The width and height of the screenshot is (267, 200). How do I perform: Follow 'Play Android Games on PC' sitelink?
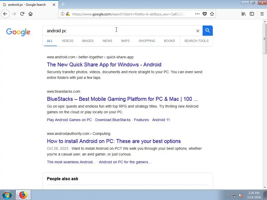pyautogui.click(x=69, y=120)
